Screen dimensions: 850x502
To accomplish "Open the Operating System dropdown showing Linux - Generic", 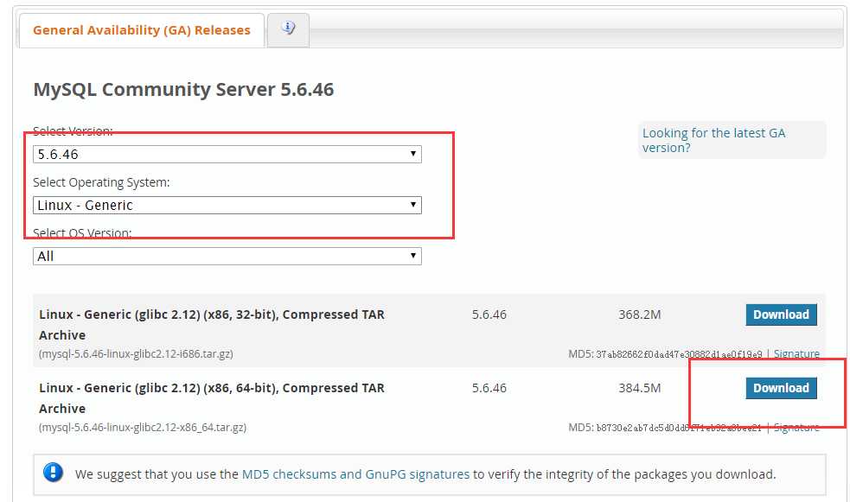I will (227, 206).
